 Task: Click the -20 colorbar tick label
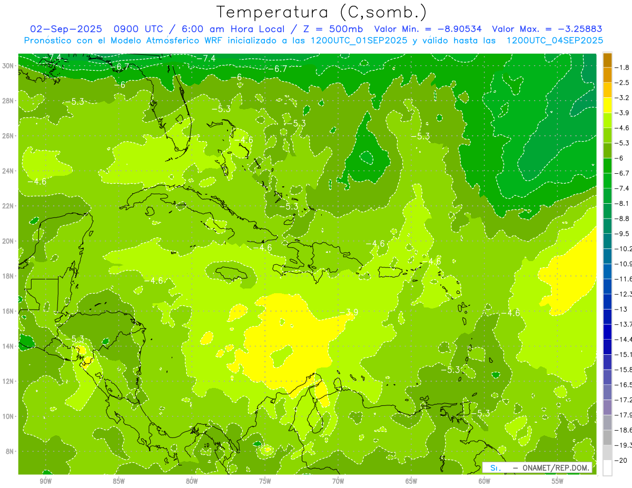pos(622,460)
